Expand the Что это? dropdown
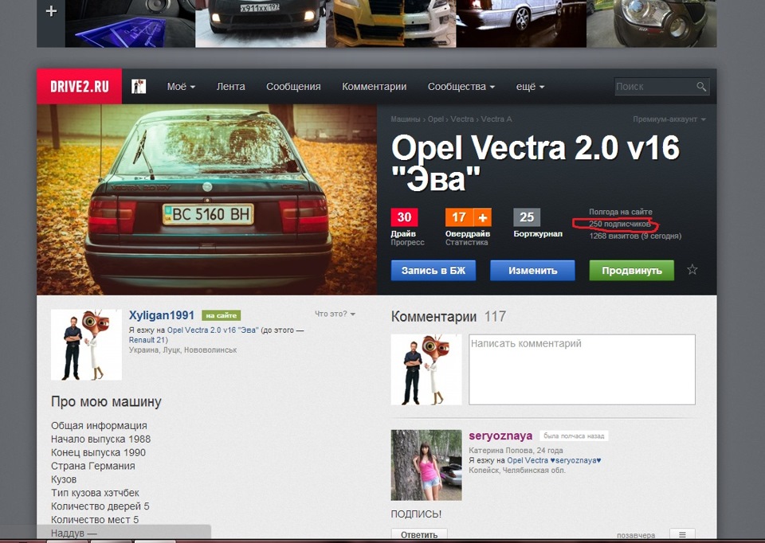This screenshot has width=765, height=543. pos(335,314)
